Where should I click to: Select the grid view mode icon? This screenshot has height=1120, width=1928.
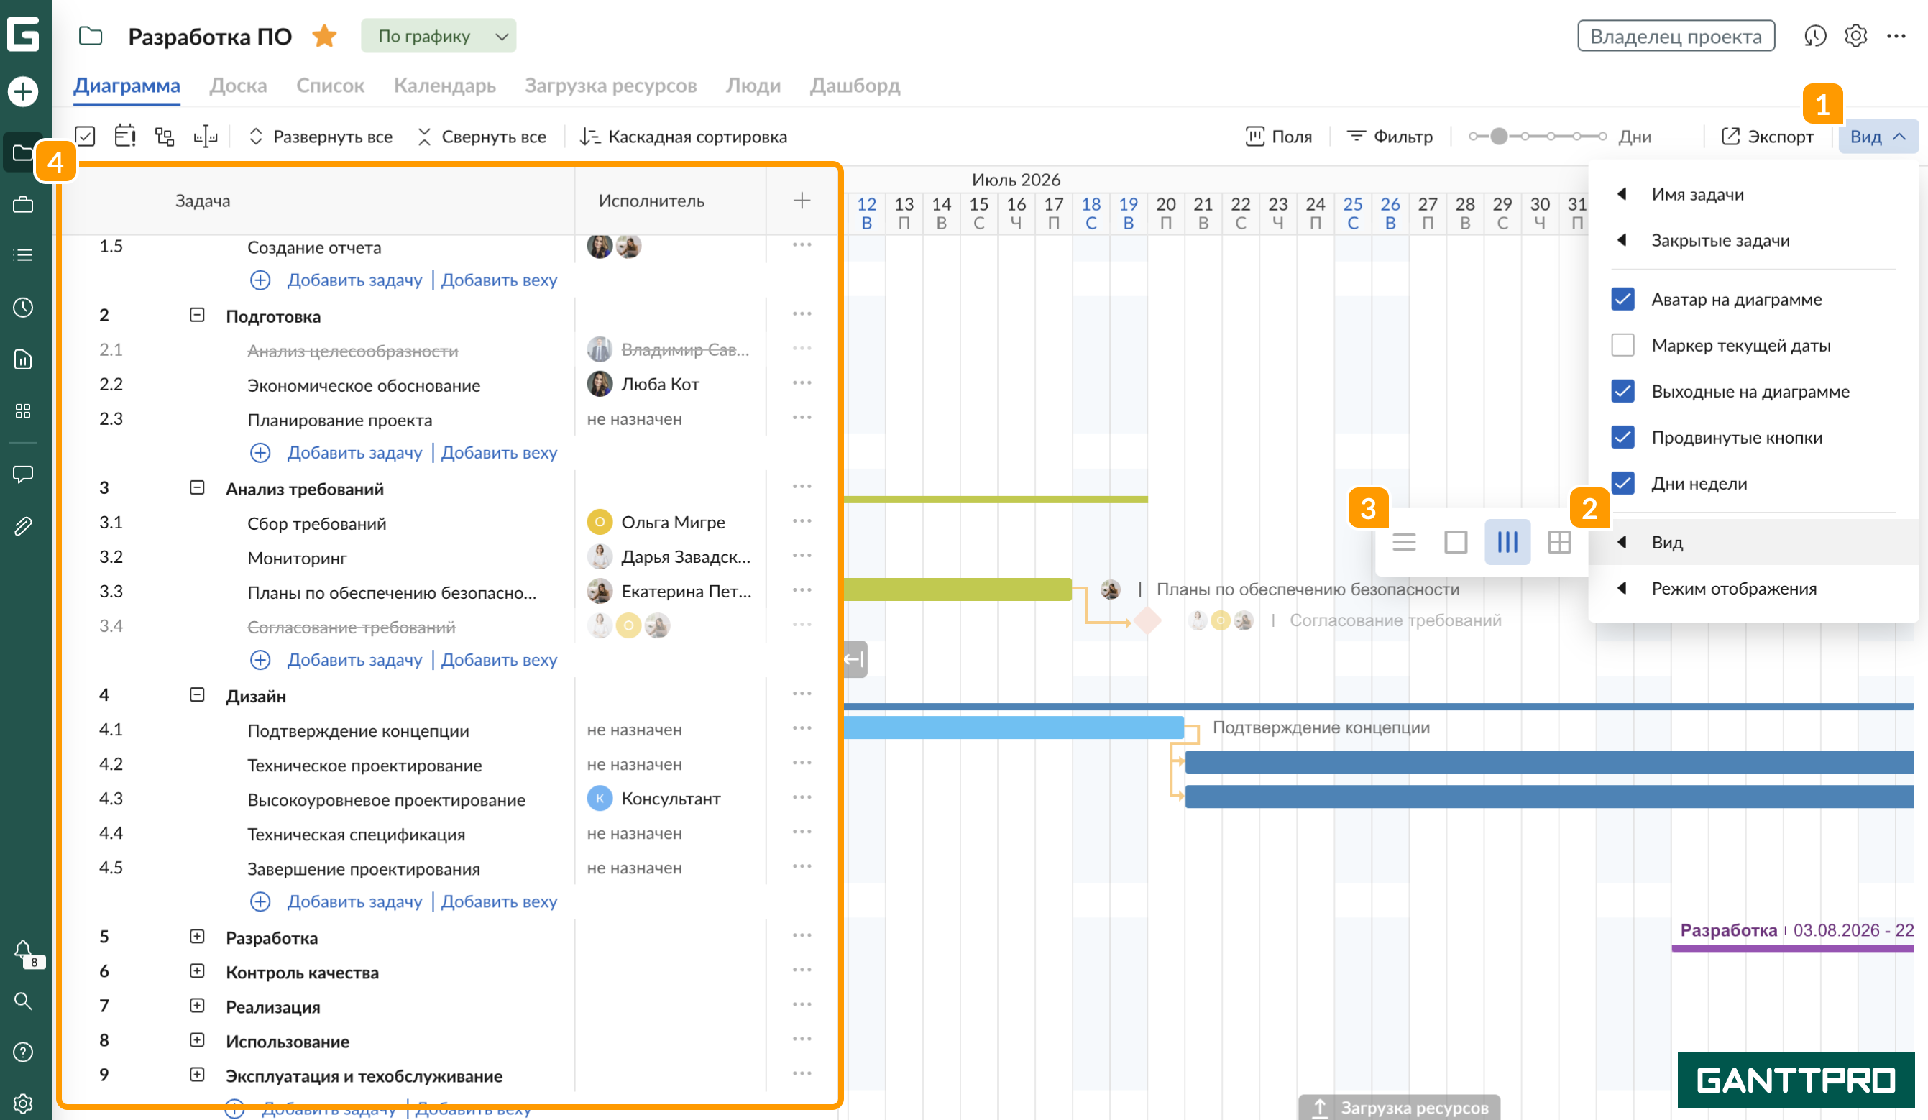[x=1559, y=543]
